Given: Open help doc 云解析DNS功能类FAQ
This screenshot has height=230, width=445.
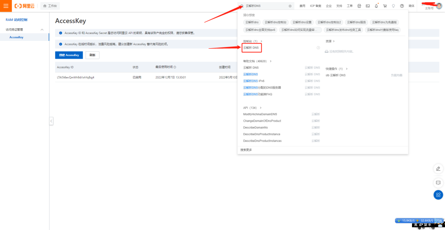Looking at the screenshot, I should (258, 94).
